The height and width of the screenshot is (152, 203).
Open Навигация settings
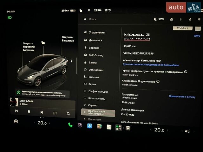[92, 119]
